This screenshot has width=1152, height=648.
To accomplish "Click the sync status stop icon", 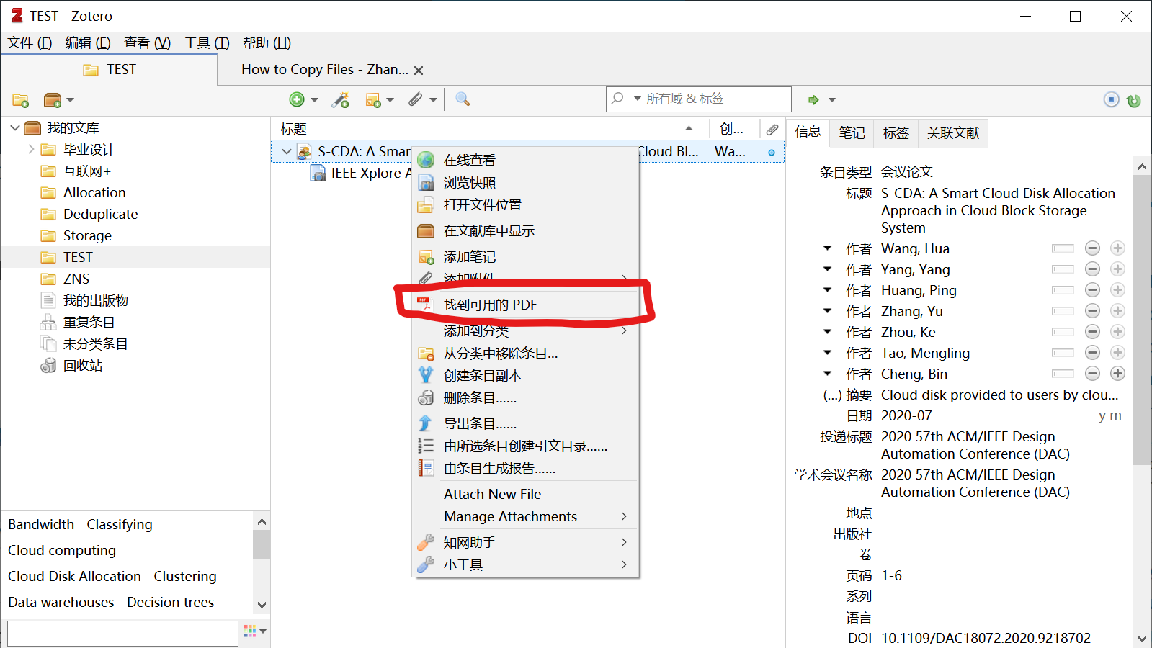I will tap(1112, 99).
